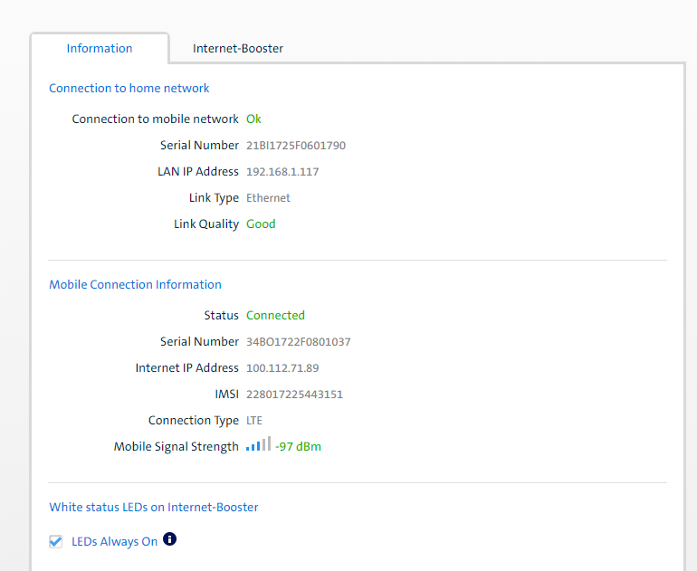Click the Connection to home network heading
The height and width of the screenshot is (571, 697).
[x=129, y=88]
